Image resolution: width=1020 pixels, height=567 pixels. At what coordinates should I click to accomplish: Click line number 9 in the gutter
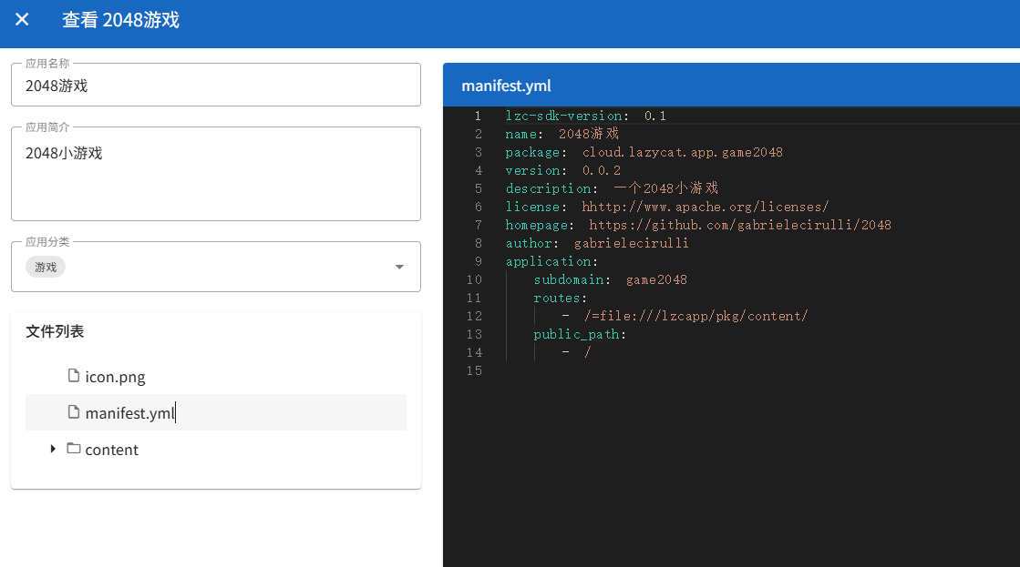coord(479,261)
